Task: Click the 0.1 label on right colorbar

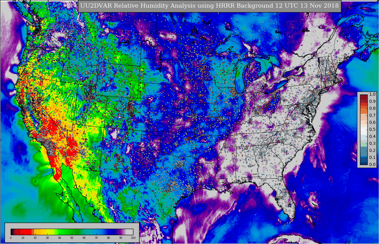Action: point(372,158)
